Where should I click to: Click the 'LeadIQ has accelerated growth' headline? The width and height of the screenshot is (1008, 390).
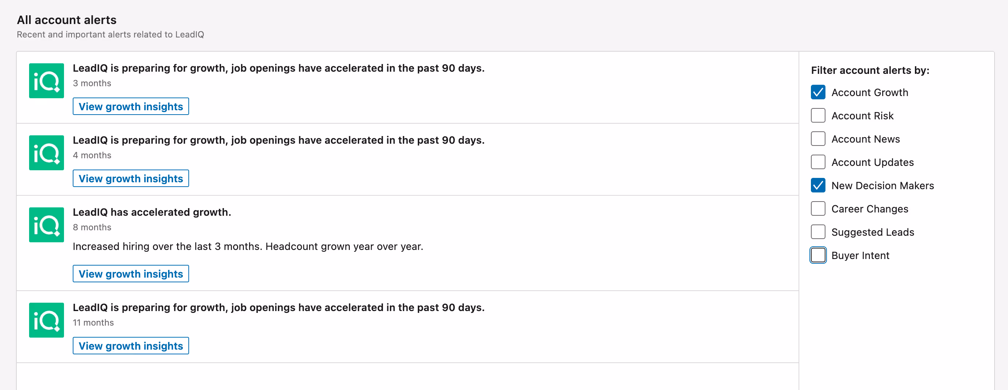point(152,212)
